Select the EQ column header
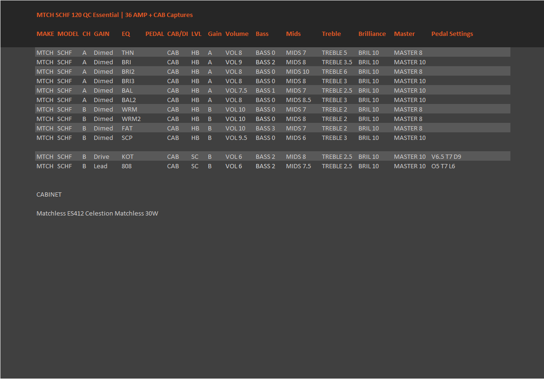Viewport: 544px width, 380px height. pyautogui.click(x=125, y=34)
